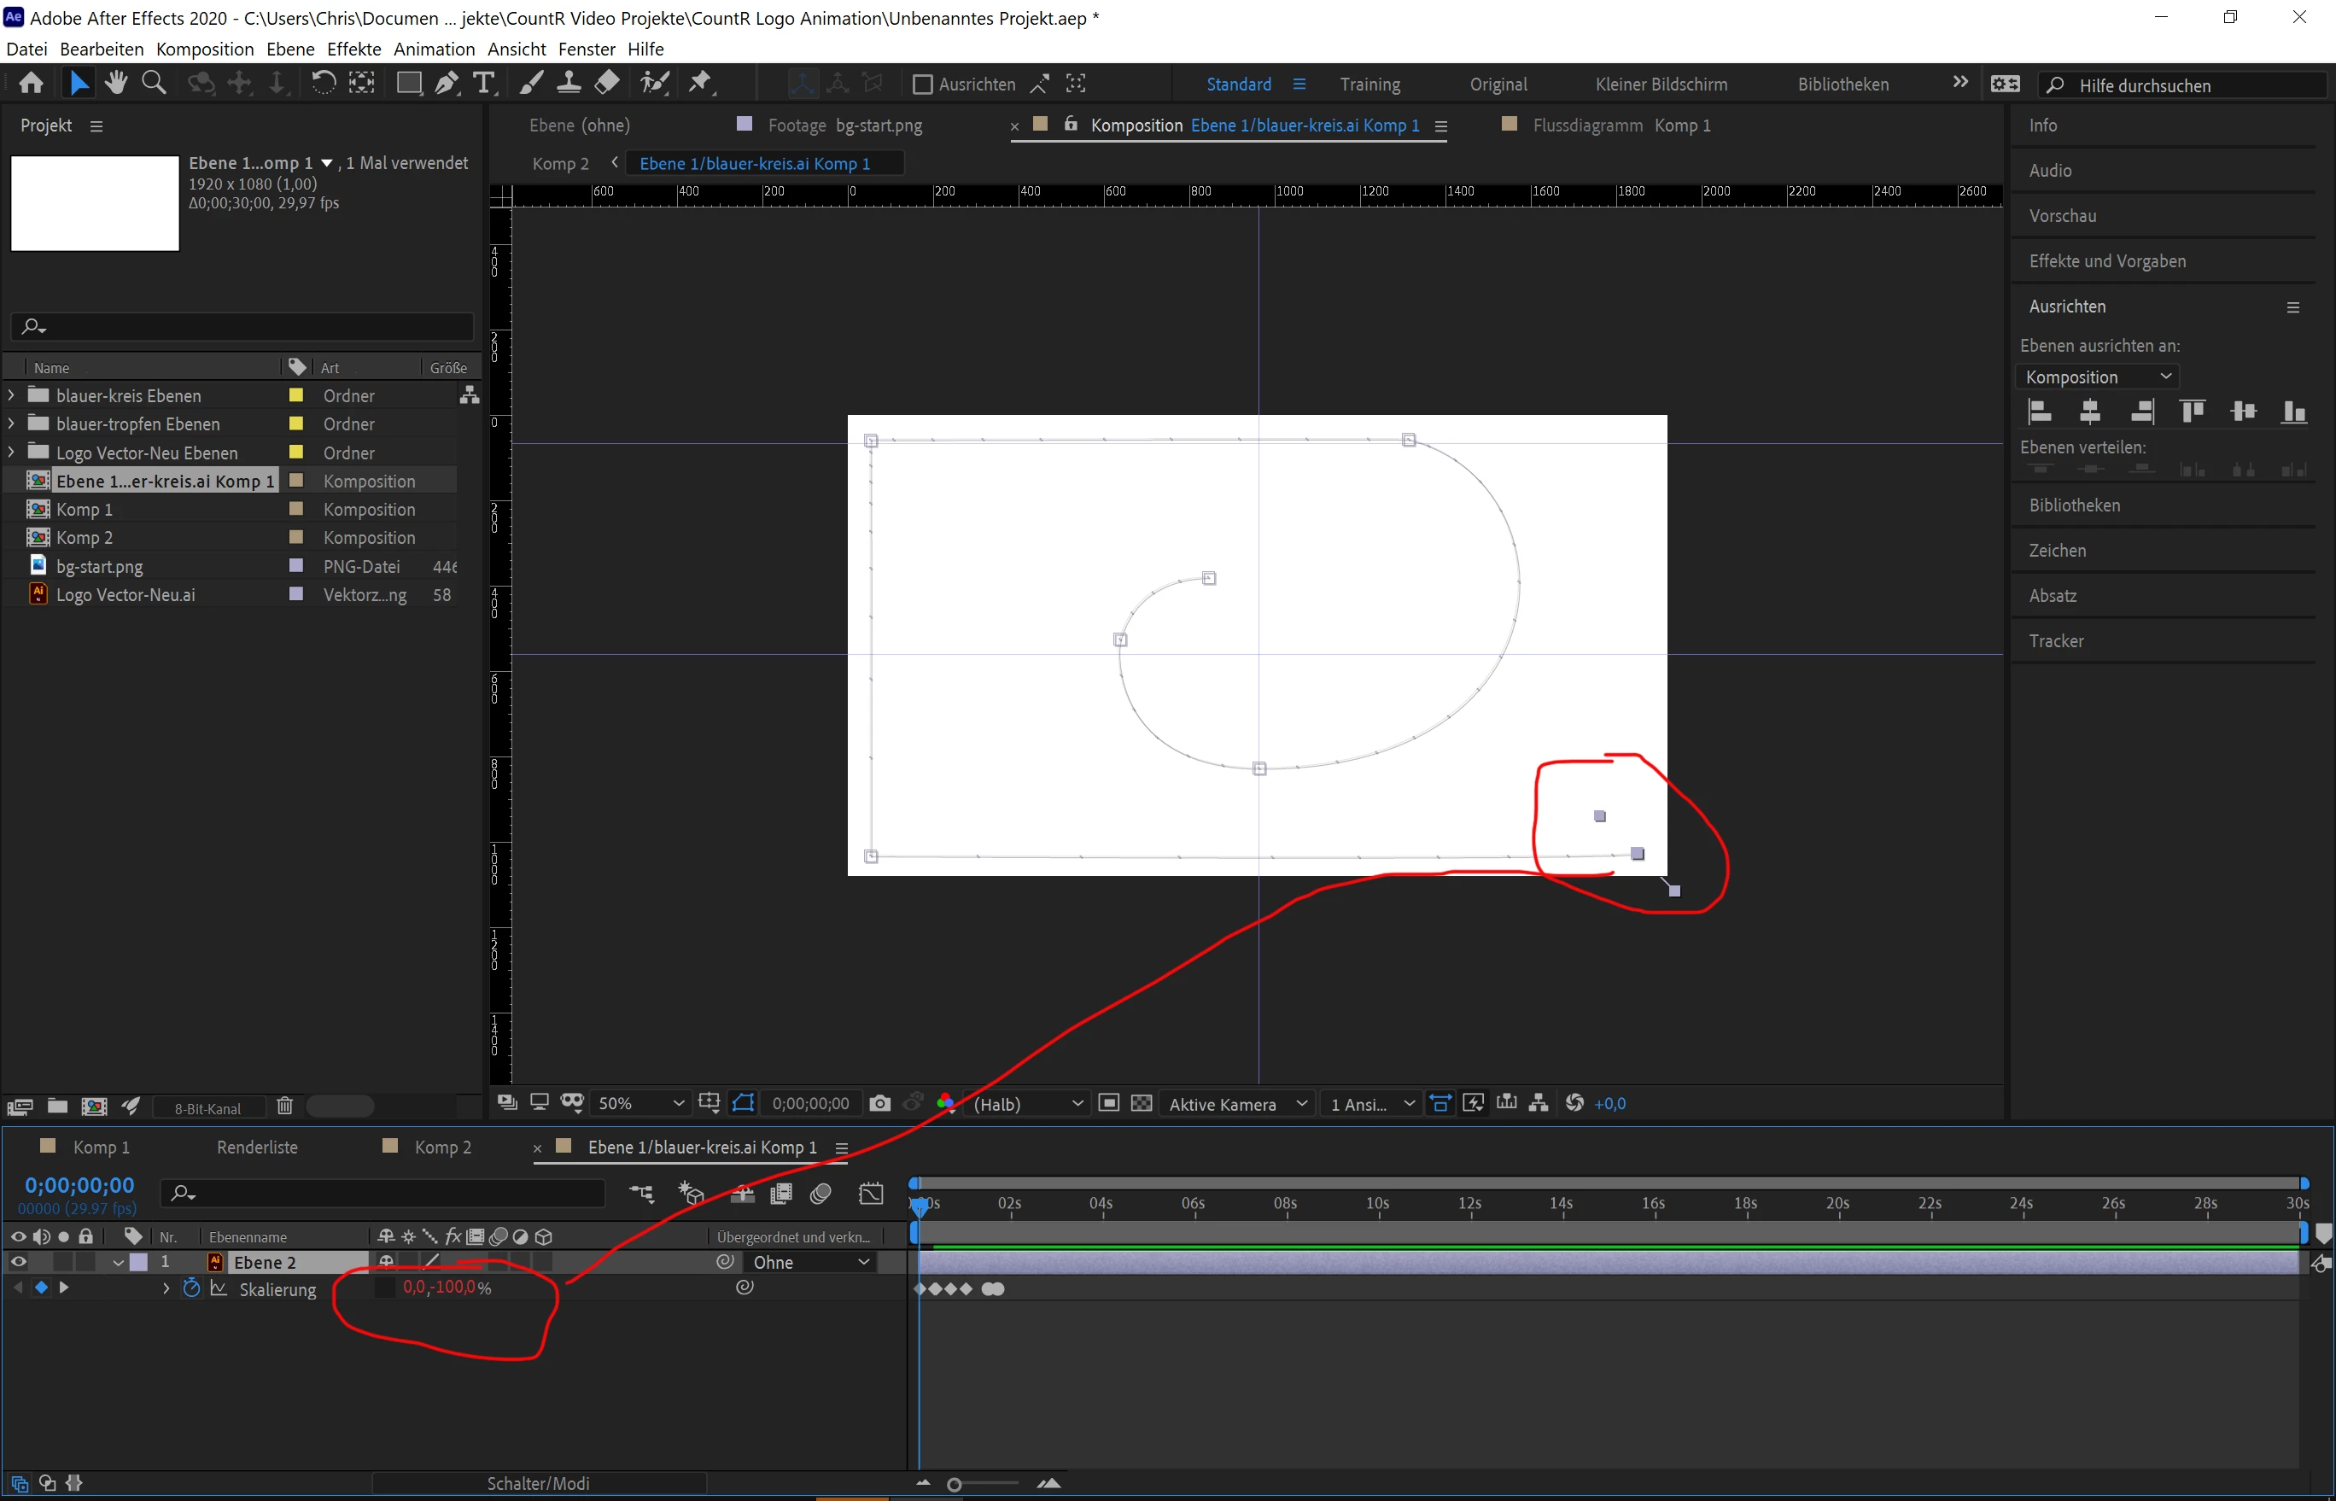The width and height of the screenshot is (2336, 1501).
Task: Pick the Rectangle shape tool
Action: (408, 84)
